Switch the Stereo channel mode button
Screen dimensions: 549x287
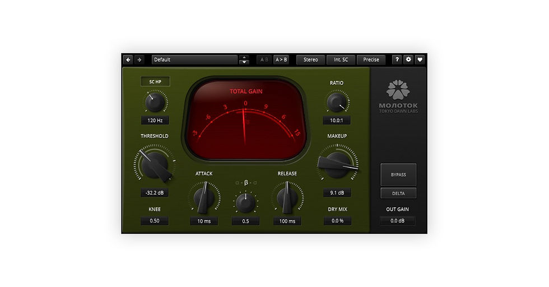pos(310,59)
